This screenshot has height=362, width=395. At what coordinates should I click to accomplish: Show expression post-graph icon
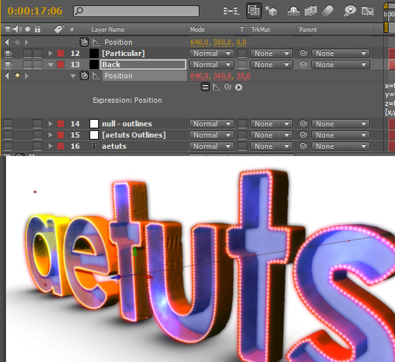tap(217, 87)
